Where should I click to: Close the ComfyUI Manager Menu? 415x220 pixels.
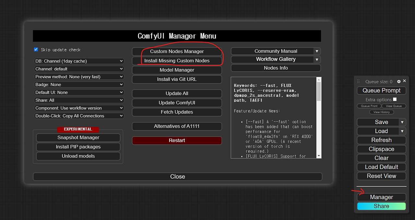[178, 177]
